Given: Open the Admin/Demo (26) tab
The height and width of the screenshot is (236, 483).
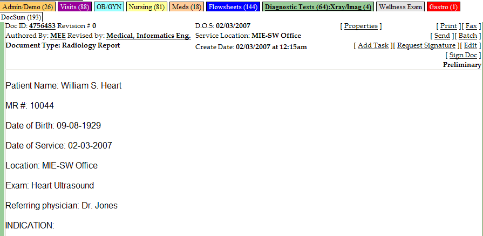Looking at the screenshot, I should 28,7.
